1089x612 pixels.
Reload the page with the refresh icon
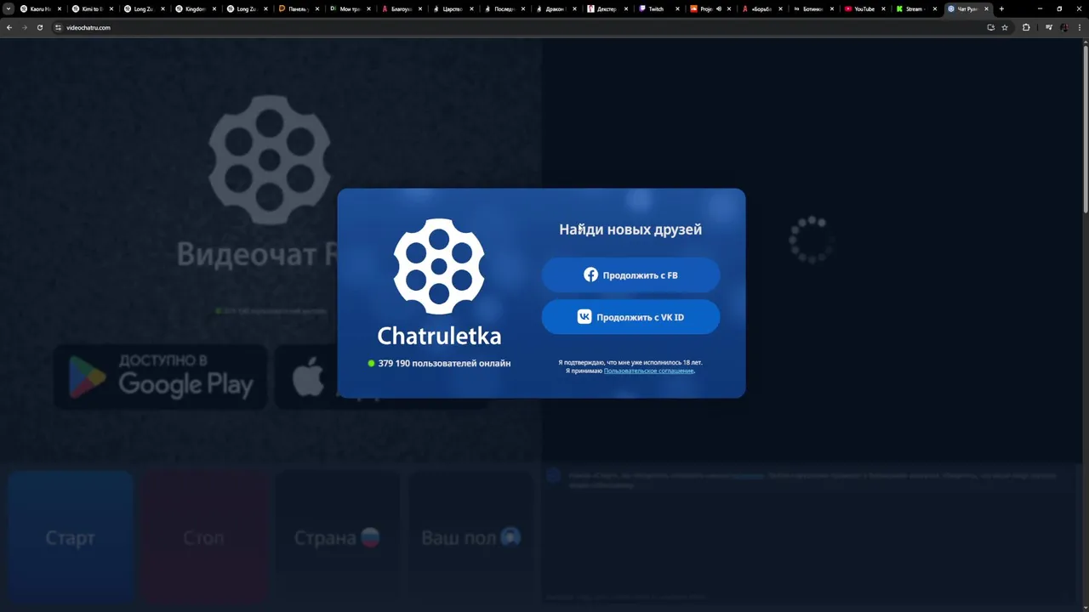[x=40, y=27]
